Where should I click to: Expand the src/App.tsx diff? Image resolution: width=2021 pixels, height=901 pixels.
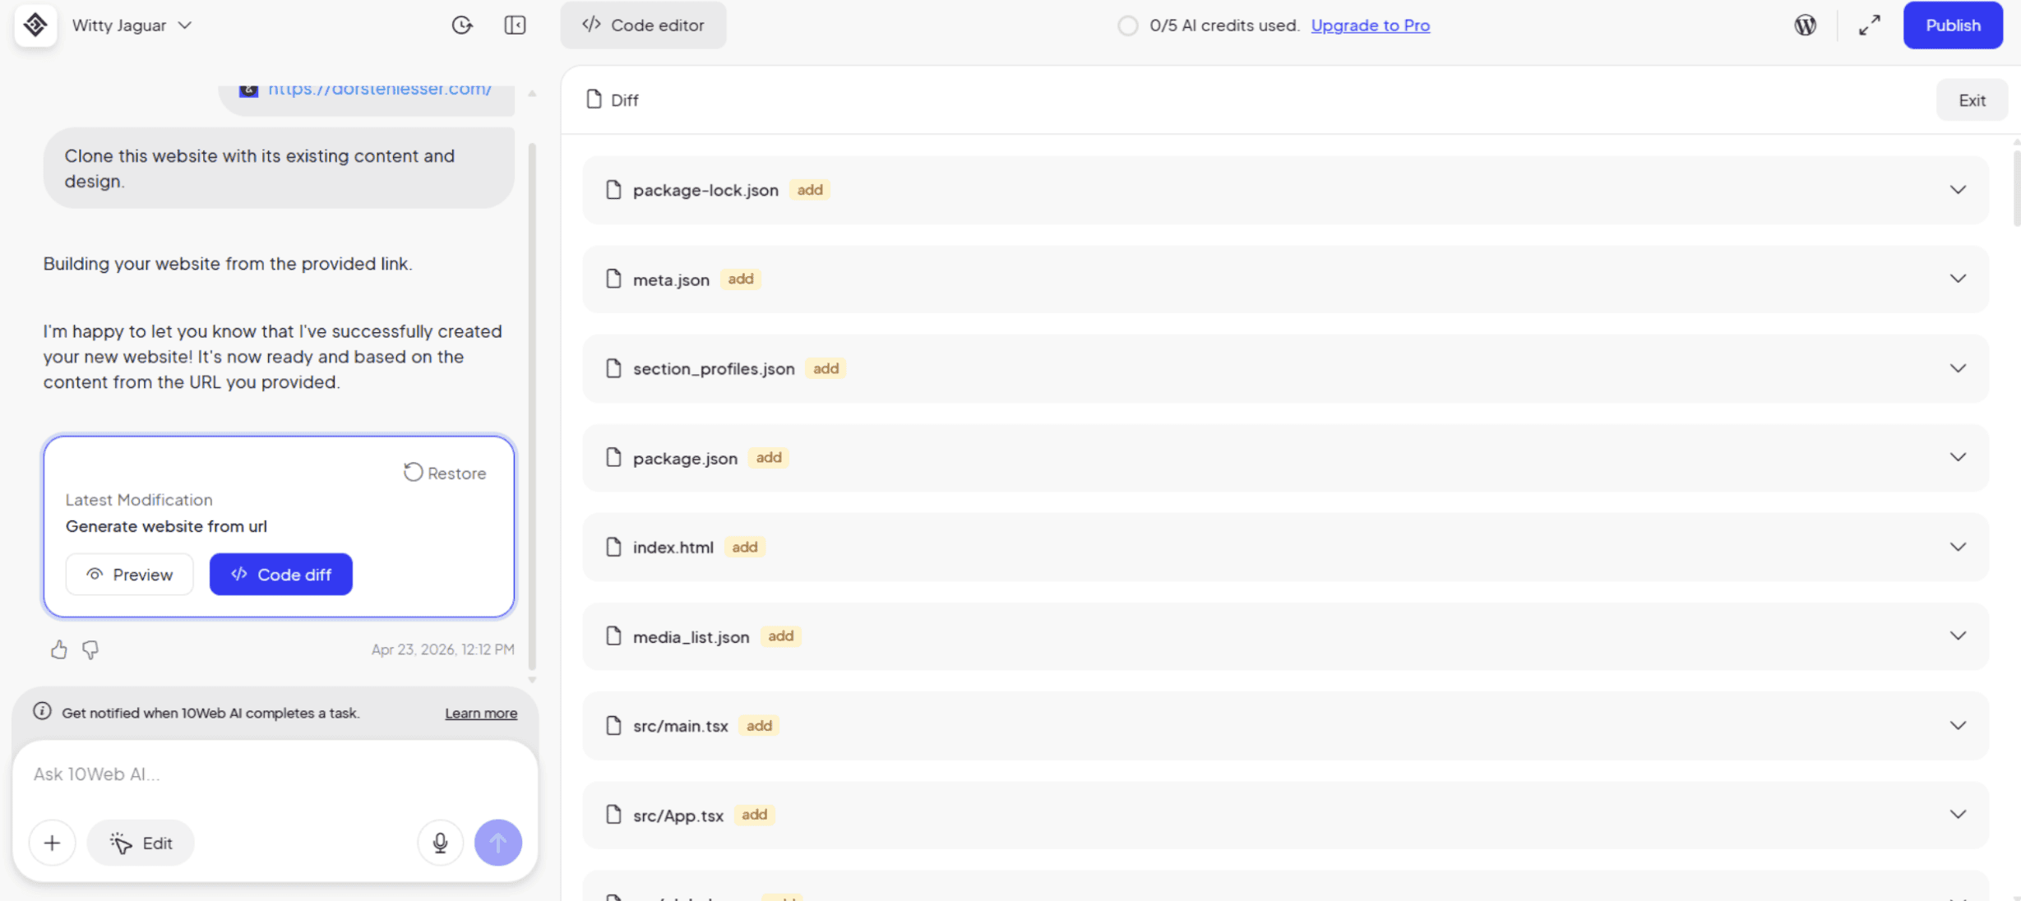click(x=1958, y=815)
